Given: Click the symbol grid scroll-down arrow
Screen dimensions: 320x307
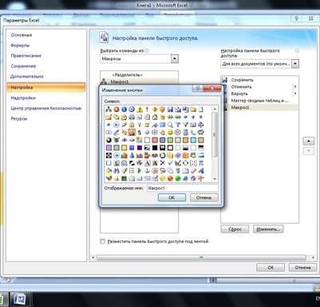Looking at the screenshot, I should (215, 179).
